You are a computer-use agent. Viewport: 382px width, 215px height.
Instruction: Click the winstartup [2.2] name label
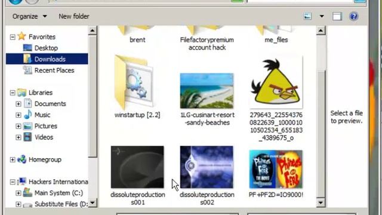(137, 115)
